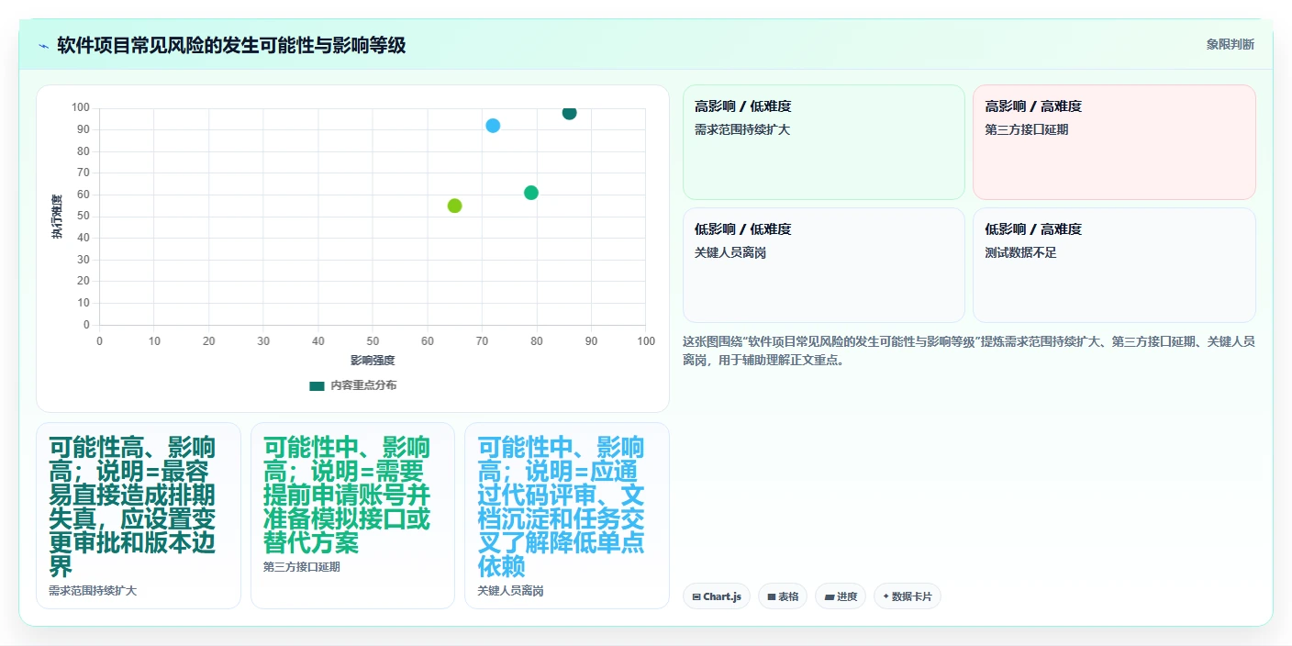Click the 数据卡片 tag chip
Viewport: 1292px width, 646px height.
pos(908,596)
